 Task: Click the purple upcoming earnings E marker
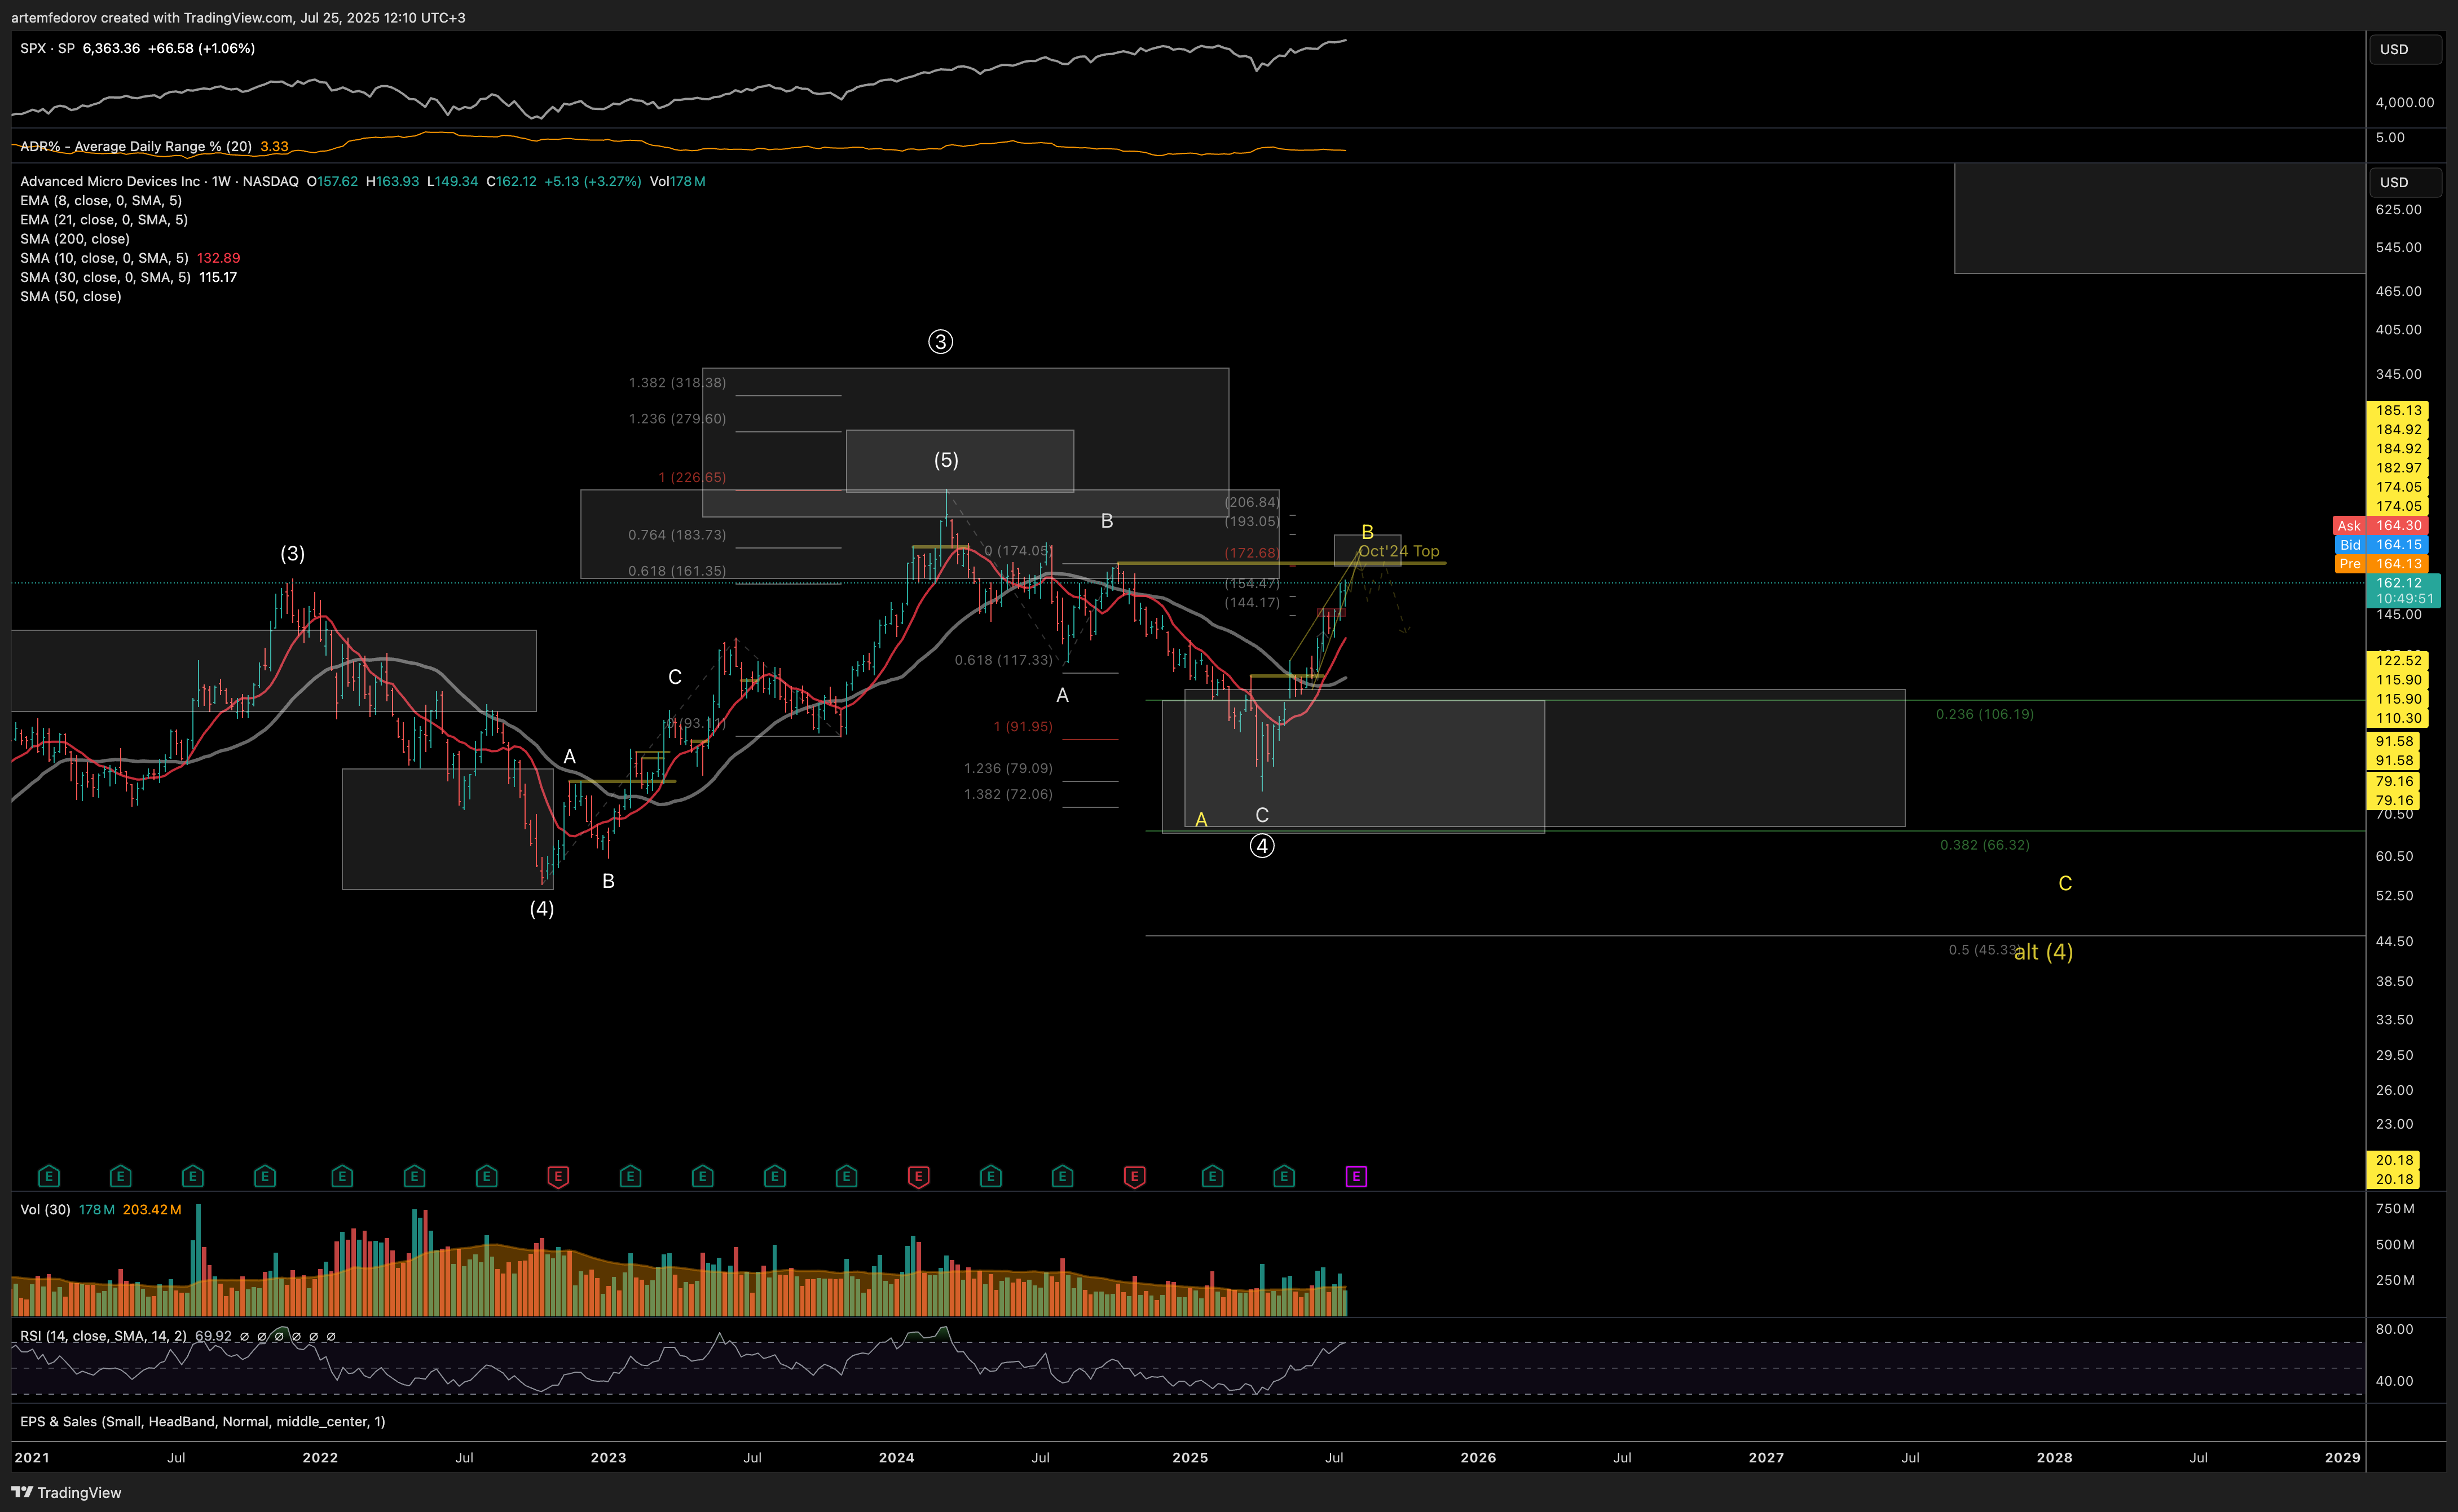(x=1355, y=1176)
